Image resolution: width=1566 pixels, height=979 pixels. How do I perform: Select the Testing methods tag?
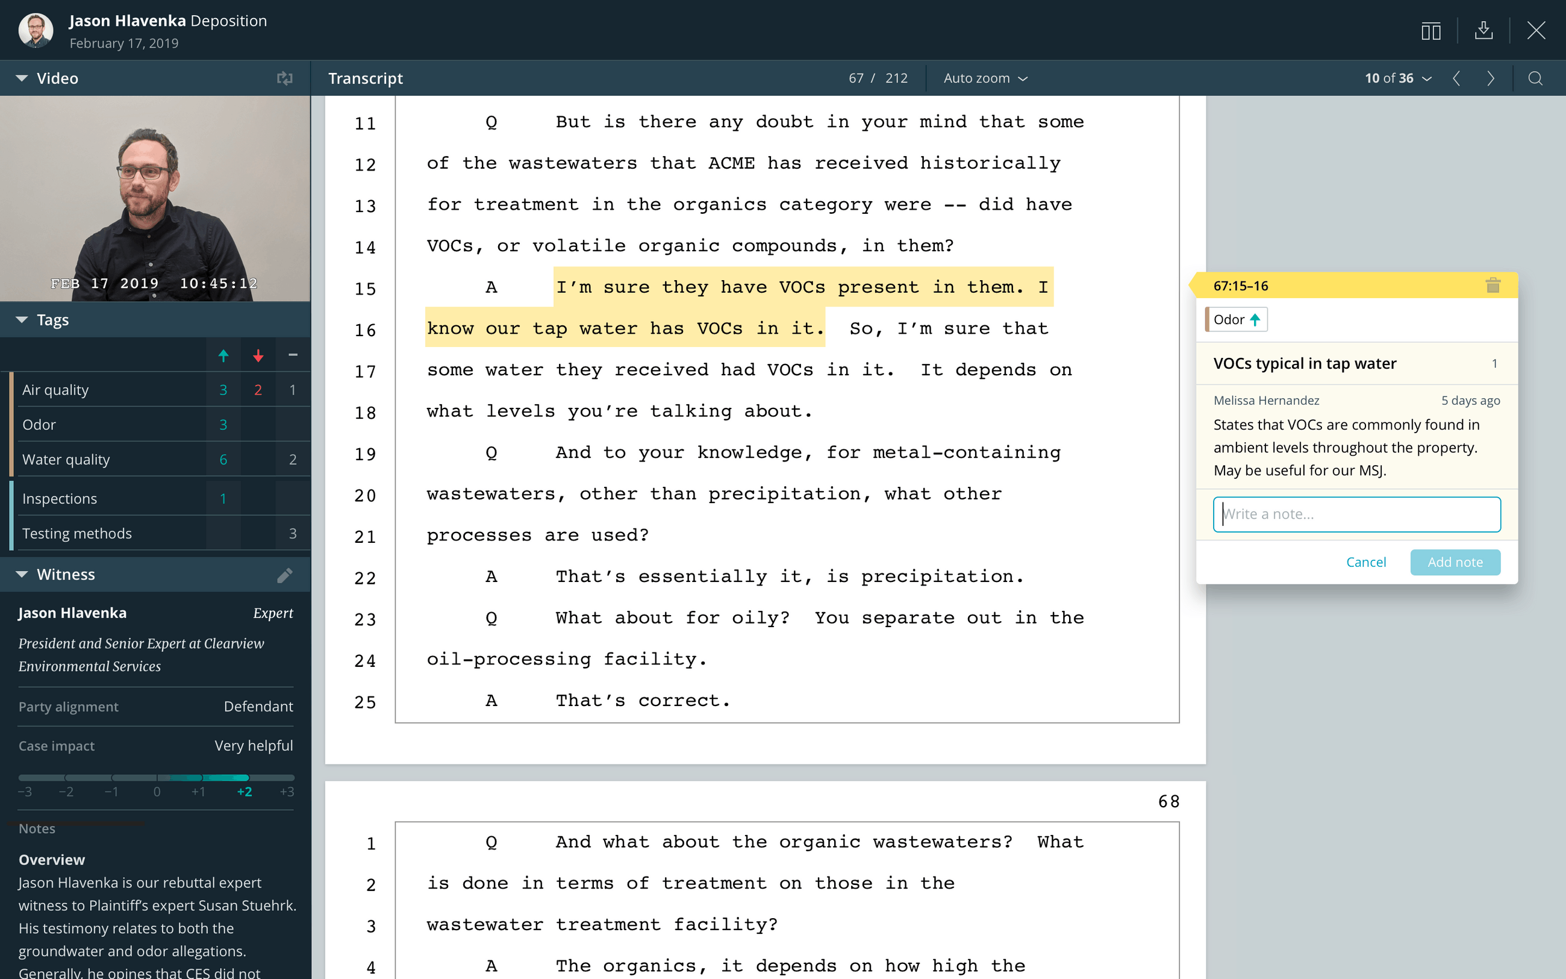76,533
